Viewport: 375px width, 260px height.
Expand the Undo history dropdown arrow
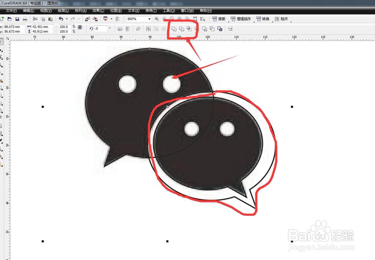[x=67, y=19]
